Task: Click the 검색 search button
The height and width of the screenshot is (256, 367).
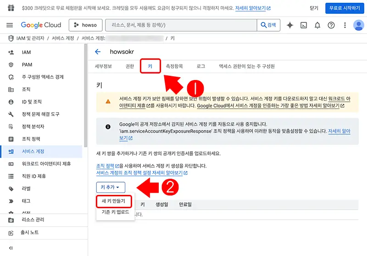Action: click(268, 25)
